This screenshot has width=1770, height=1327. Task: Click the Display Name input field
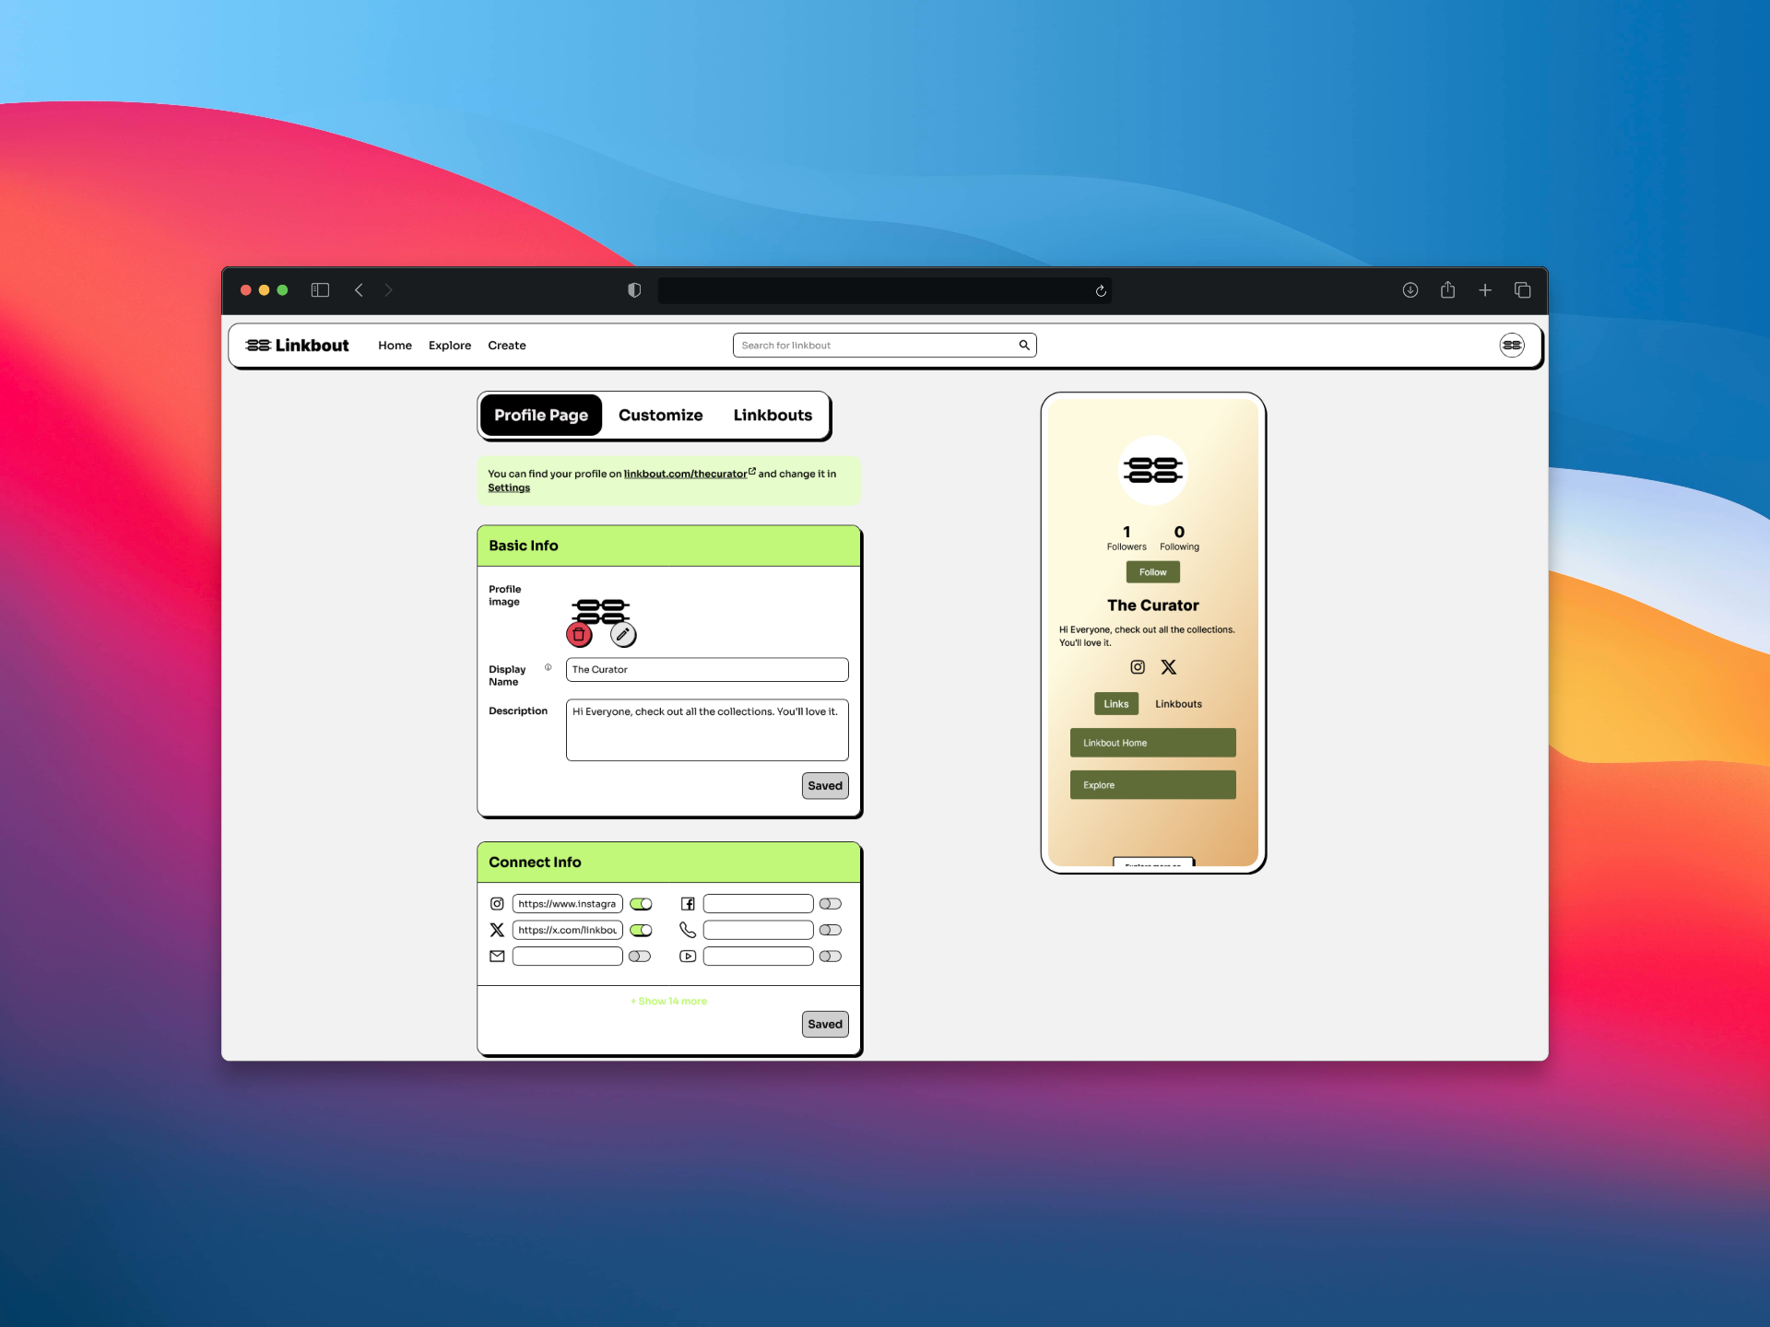pos(707,670)
